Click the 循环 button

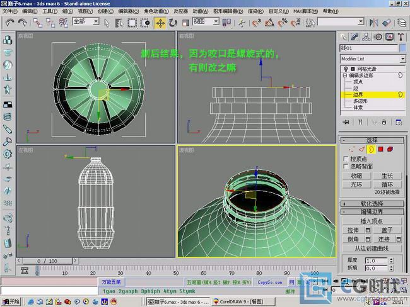click(x=387, y=184)
